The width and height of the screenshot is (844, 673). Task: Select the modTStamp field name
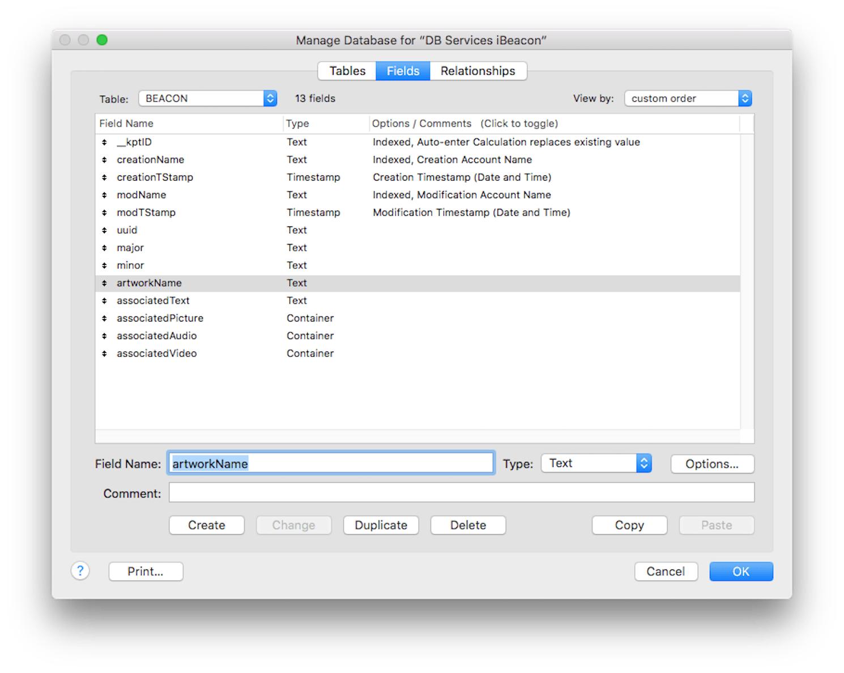tap(146, 213)
